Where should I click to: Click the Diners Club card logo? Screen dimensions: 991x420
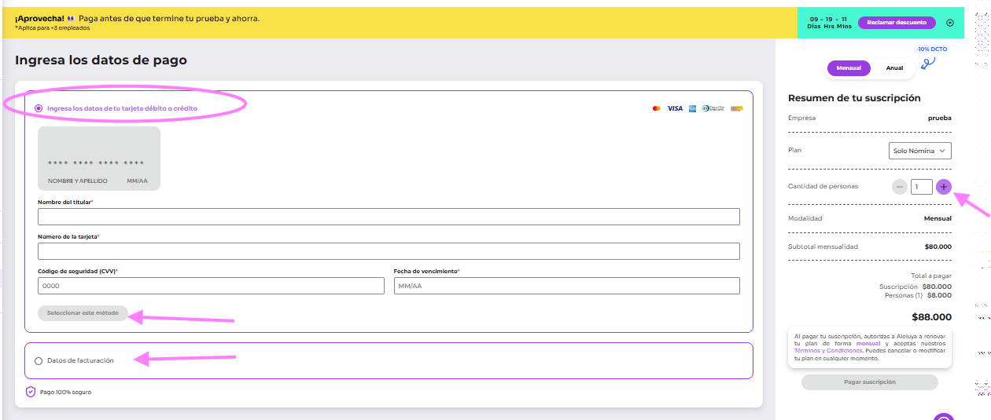pyautogui.click(x=713, y=108)
